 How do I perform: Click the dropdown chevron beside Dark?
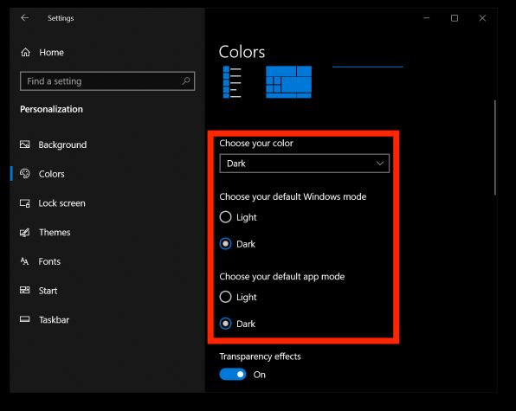[380, 164]
